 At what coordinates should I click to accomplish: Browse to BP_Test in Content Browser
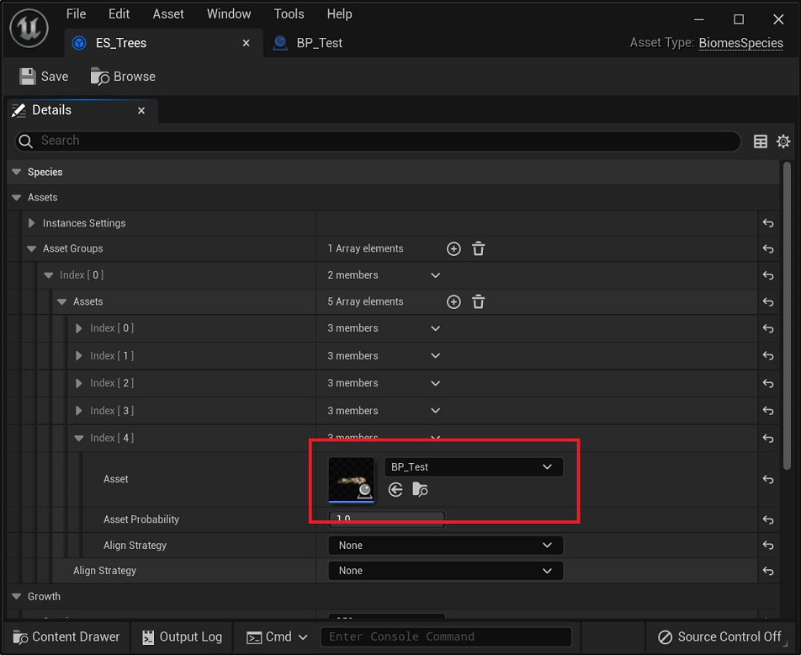(420, 490)
